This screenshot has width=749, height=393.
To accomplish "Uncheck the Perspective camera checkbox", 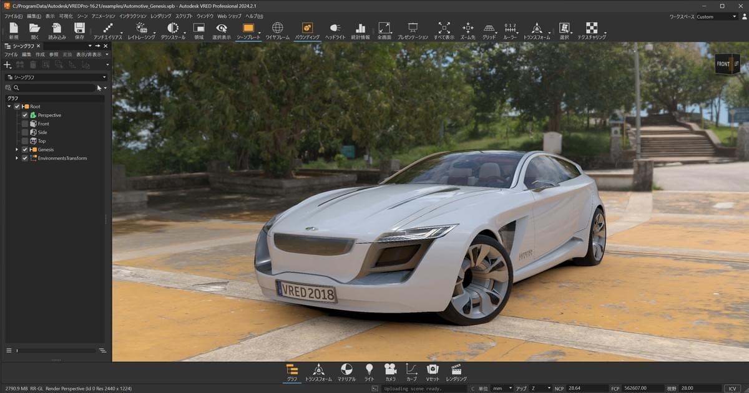I will click(x=25, y=115).
